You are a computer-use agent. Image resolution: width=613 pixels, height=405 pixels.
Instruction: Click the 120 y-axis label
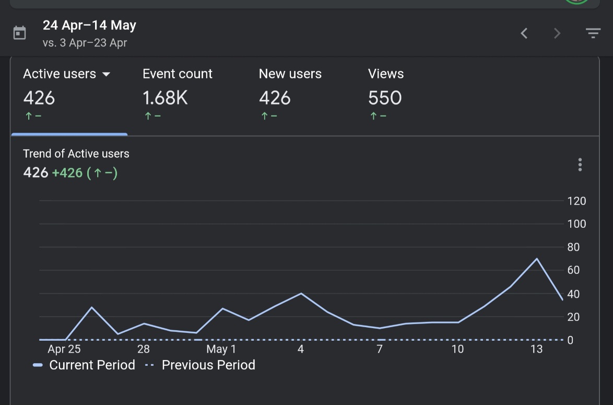[x=576, y=201]
